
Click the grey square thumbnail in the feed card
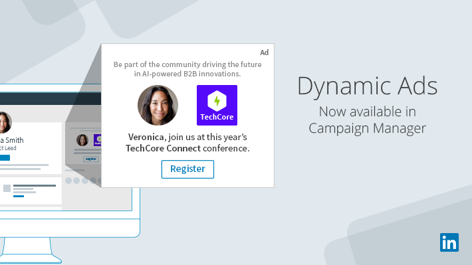(7, 189)
